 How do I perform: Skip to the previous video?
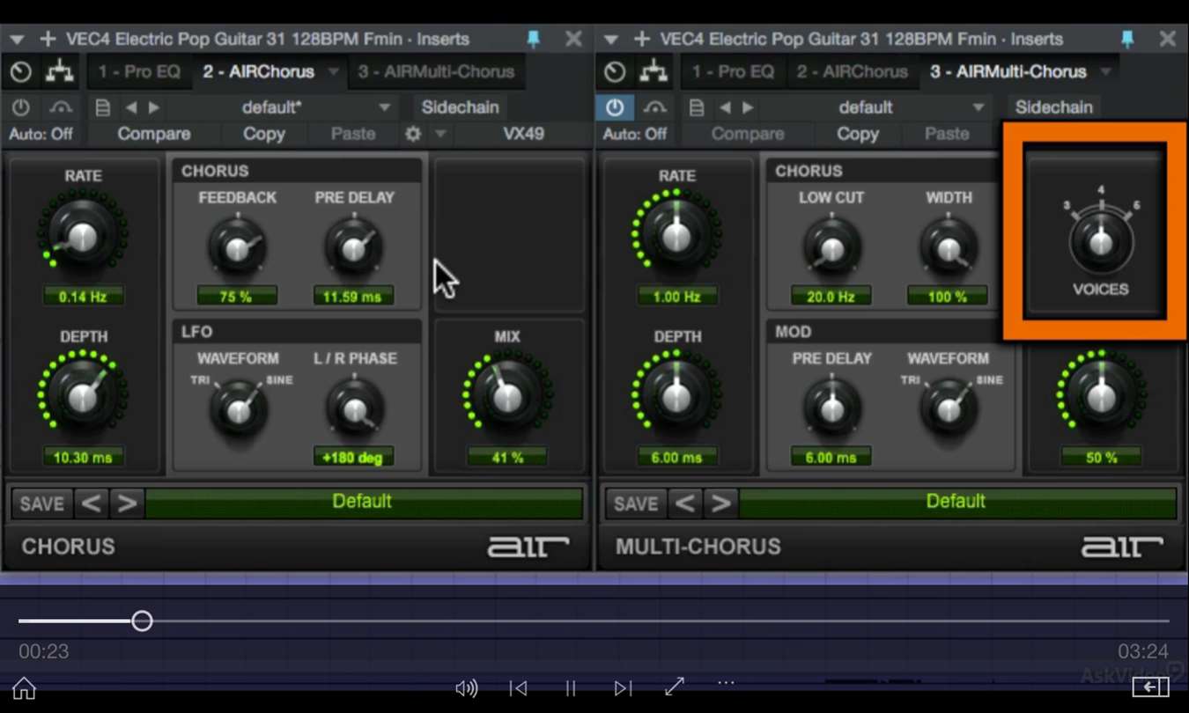point(519,688)
